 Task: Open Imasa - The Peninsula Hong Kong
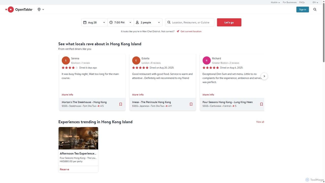151,102
